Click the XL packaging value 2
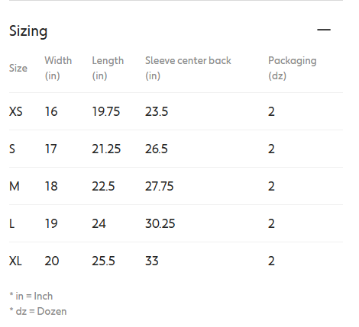The image size is (359, 327). (x=271, y=261)
